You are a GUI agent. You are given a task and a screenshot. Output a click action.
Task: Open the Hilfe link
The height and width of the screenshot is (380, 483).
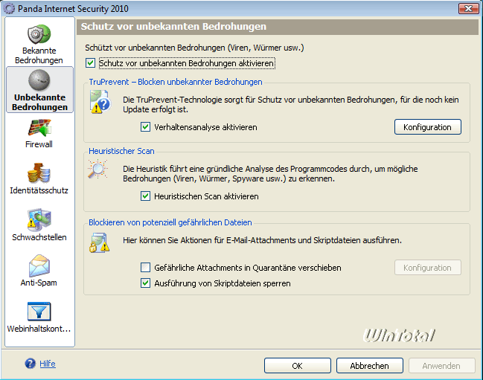[x=48, y=364]
